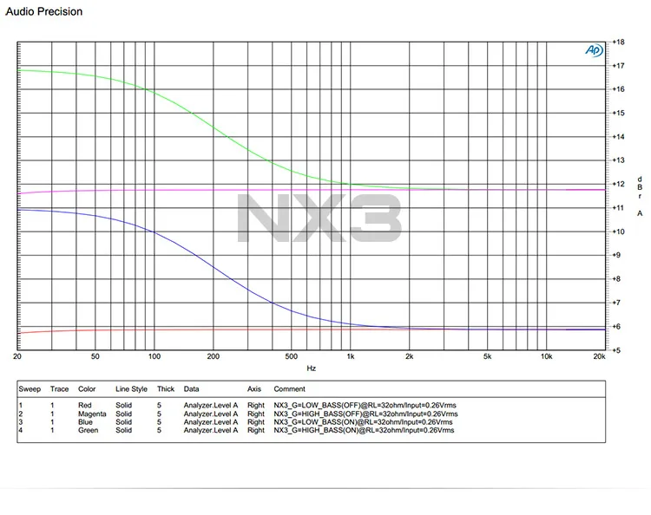651x515 pixels.
Task: Click the +18 dB axis label
Action: pos(619,42)
